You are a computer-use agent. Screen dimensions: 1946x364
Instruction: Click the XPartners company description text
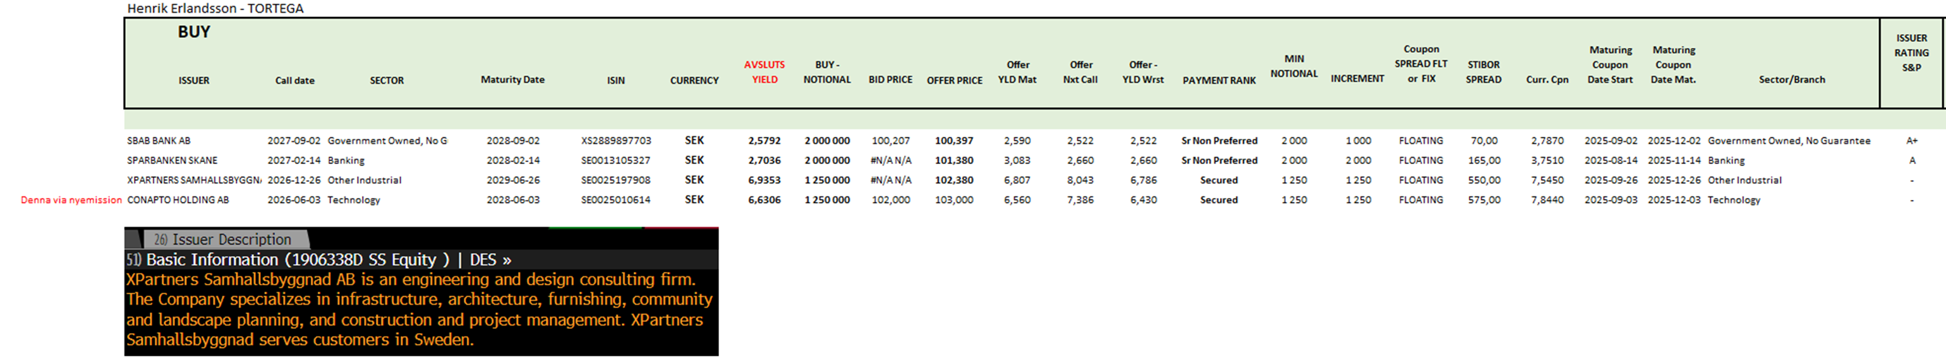tap(420, 310)
